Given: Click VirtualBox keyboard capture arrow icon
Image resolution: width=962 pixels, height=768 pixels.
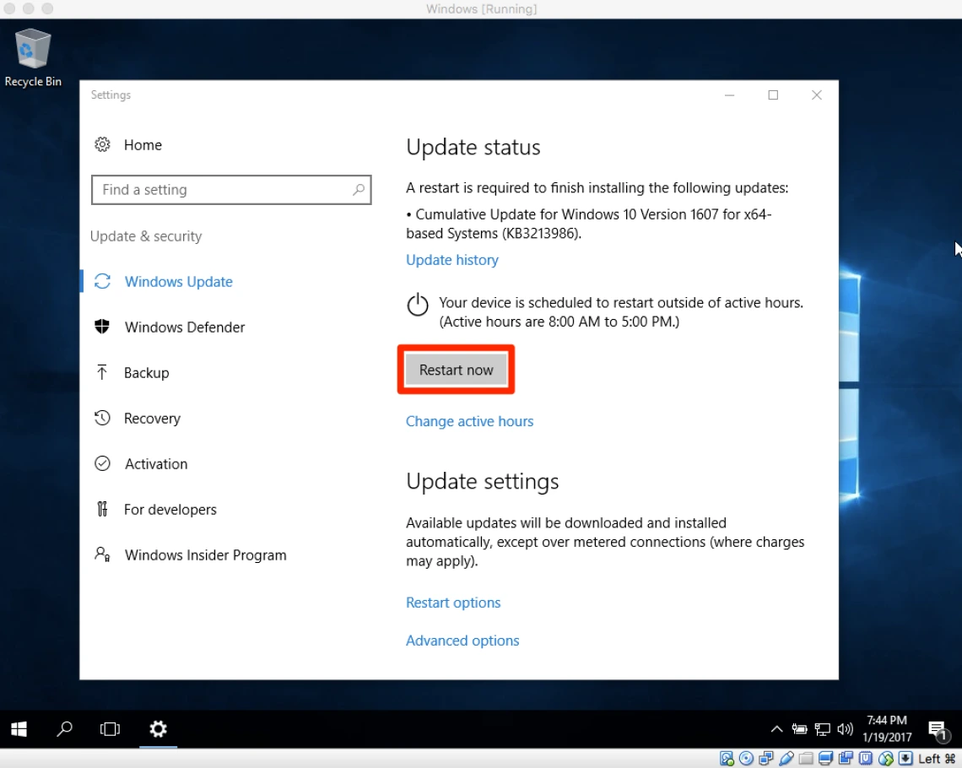Looking at the screenshot, I should point(905,758).
